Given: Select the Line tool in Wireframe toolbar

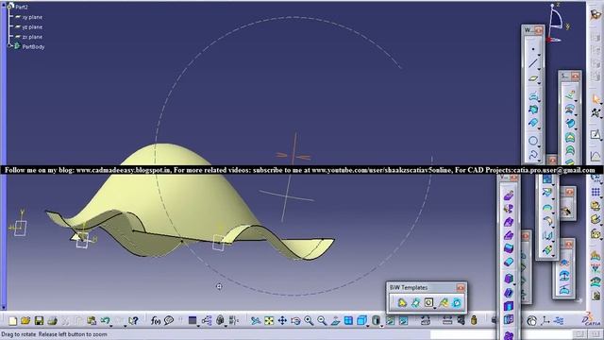Looking at the screenshot, I should point(533,63).
